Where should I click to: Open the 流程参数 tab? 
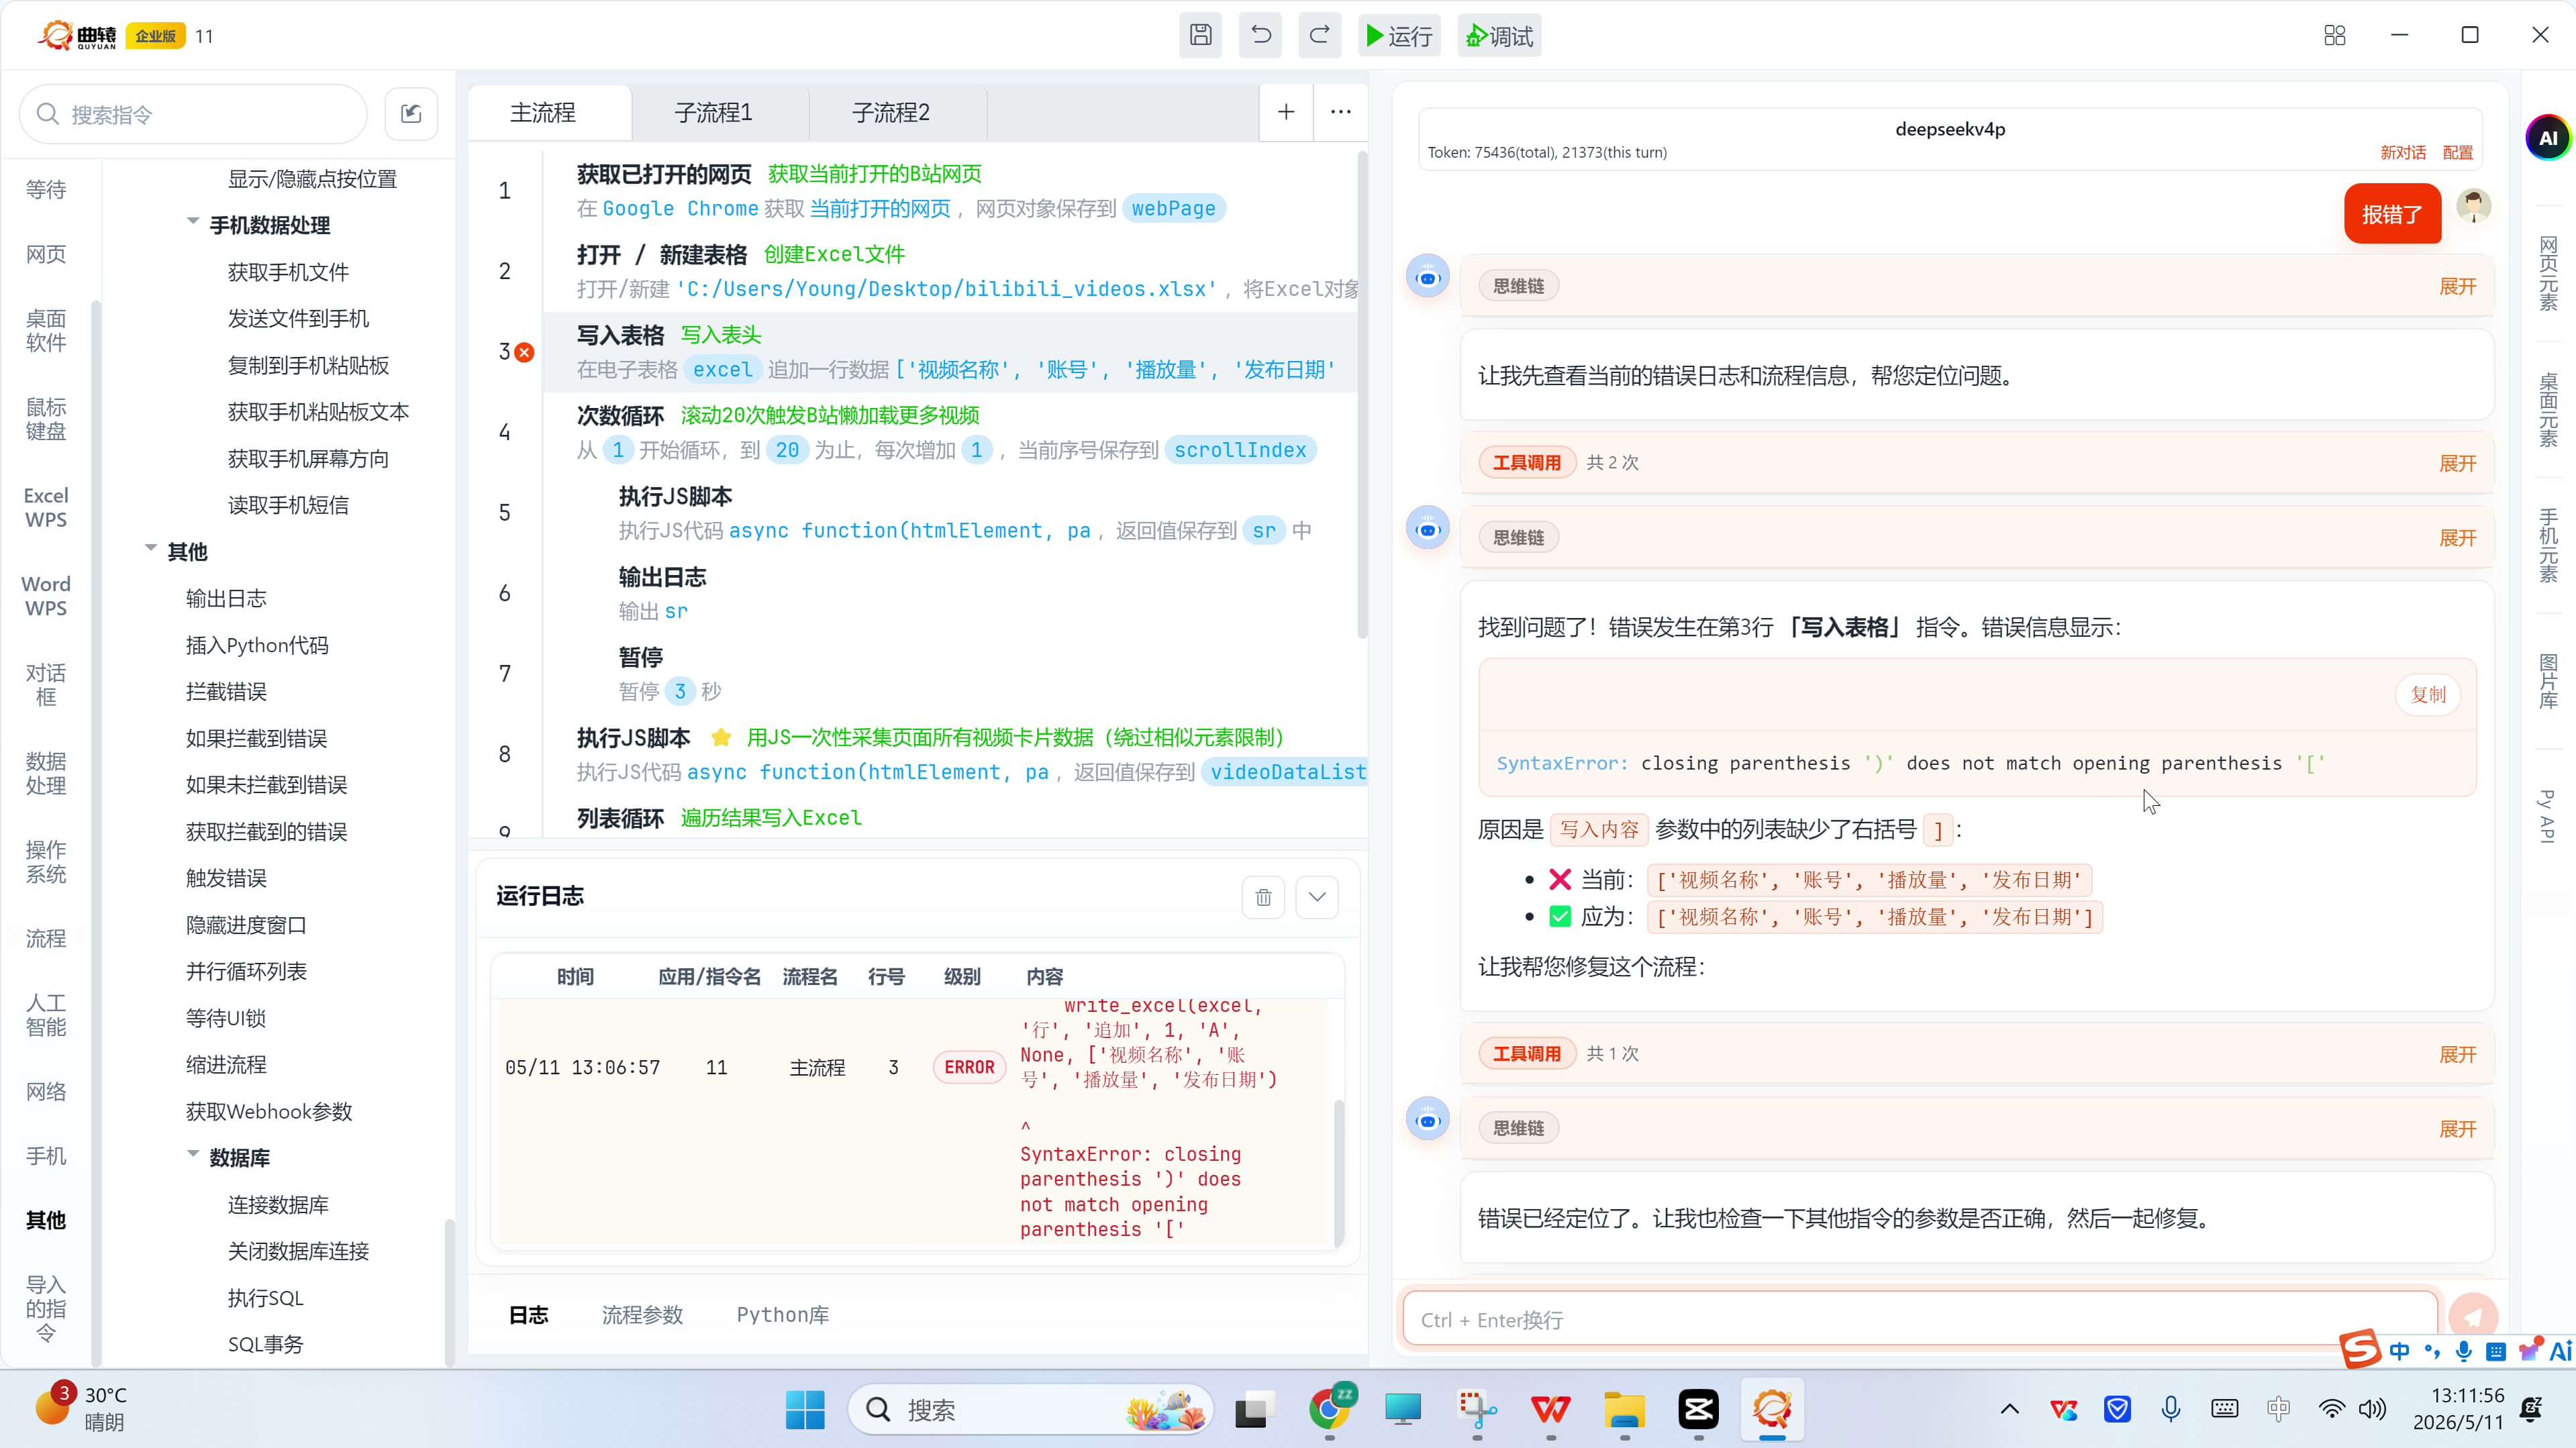(x=642, y=1315)
